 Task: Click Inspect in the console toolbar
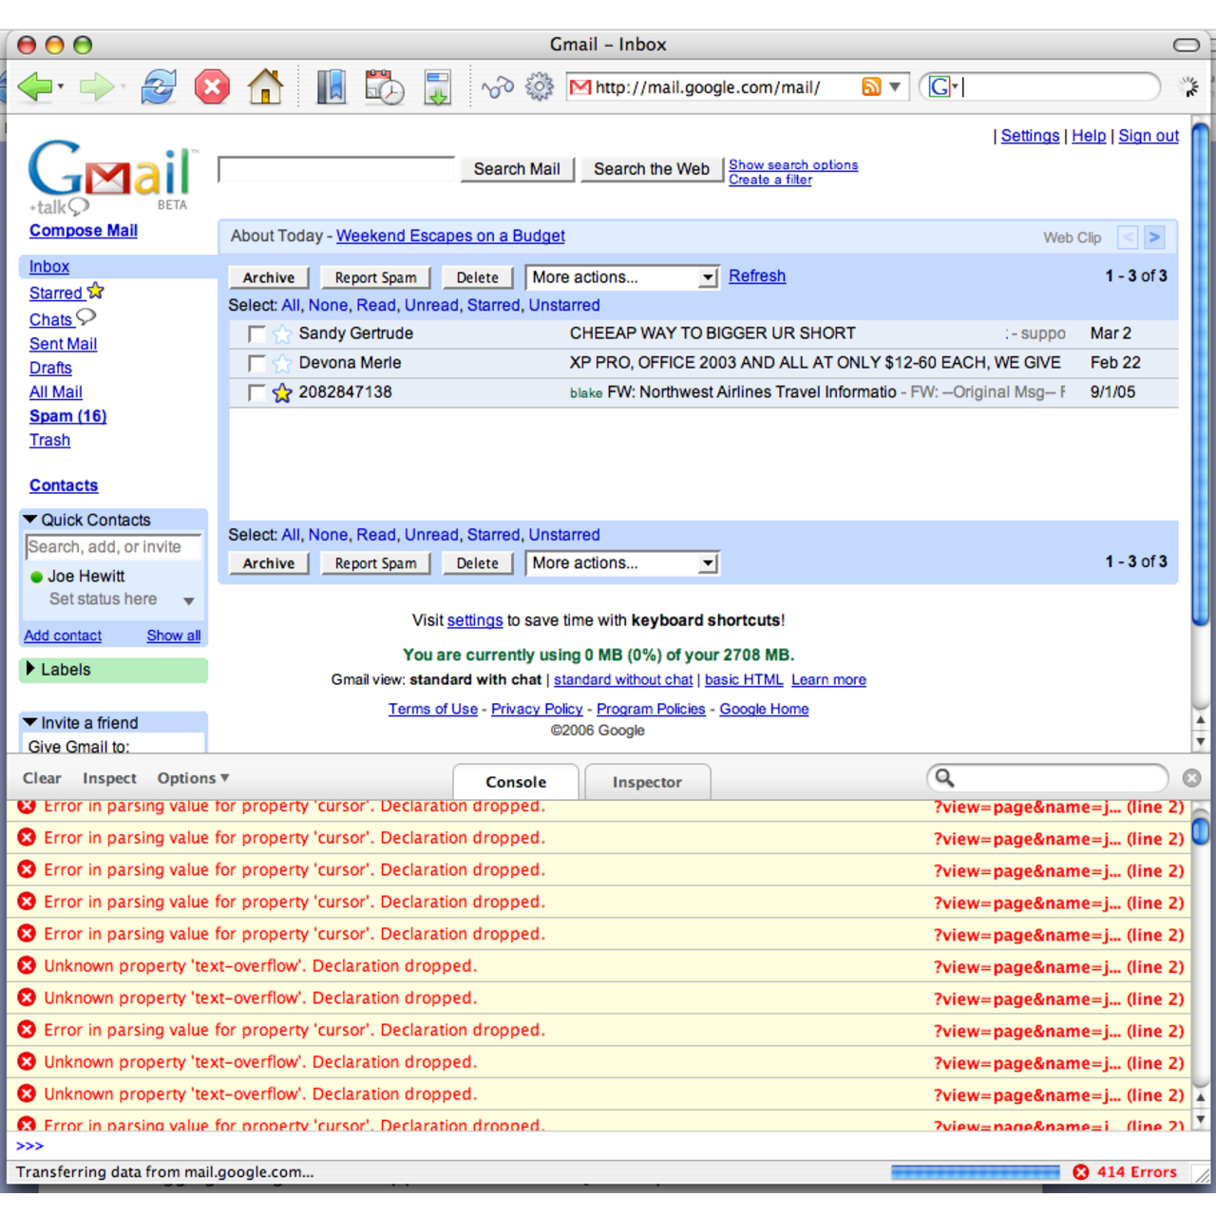point(109,778)
